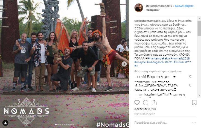This screenshot has height=128, width=201.
Task: Open comments via speech bubble icon
Action: pyautogui.click(x=145, y=103)
